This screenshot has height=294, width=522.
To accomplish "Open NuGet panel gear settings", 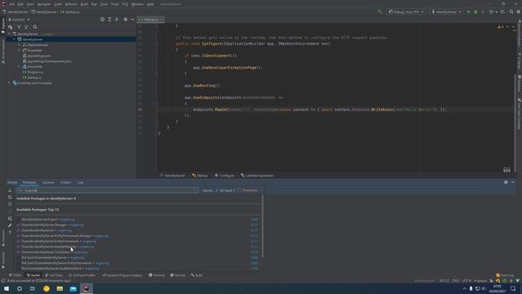I will point(506,182).
